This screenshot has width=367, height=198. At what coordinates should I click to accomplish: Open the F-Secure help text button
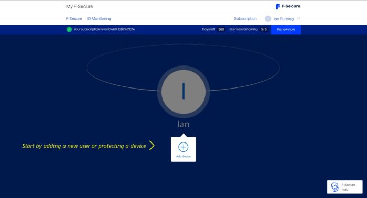pyautogui.click(x=348, y=187)
